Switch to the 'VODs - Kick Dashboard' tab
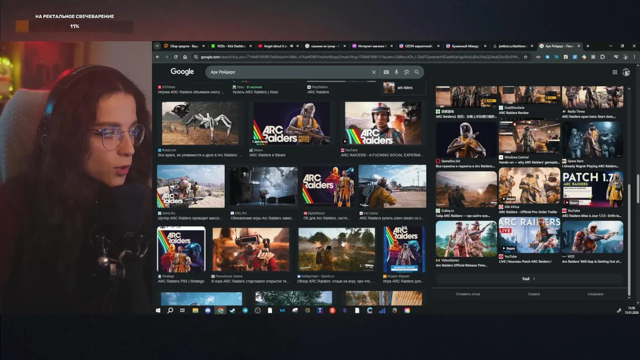640x360 pixels. tap(231, 46)
